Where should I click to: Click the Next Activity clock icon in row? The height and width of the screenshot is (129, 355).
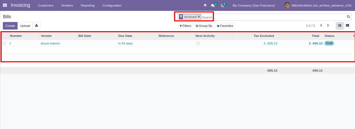point(198,43)
